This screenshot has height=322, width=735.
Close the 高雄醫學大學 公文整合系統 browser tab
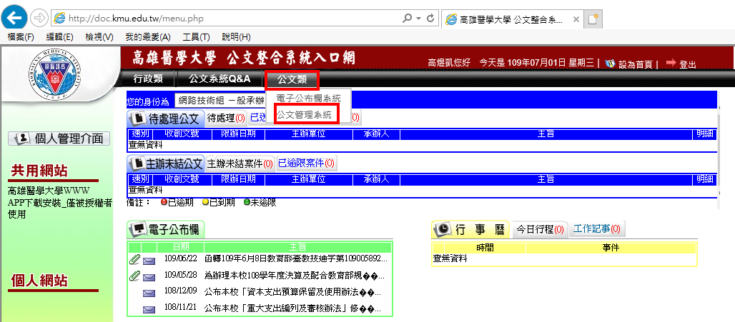[576, 20]
